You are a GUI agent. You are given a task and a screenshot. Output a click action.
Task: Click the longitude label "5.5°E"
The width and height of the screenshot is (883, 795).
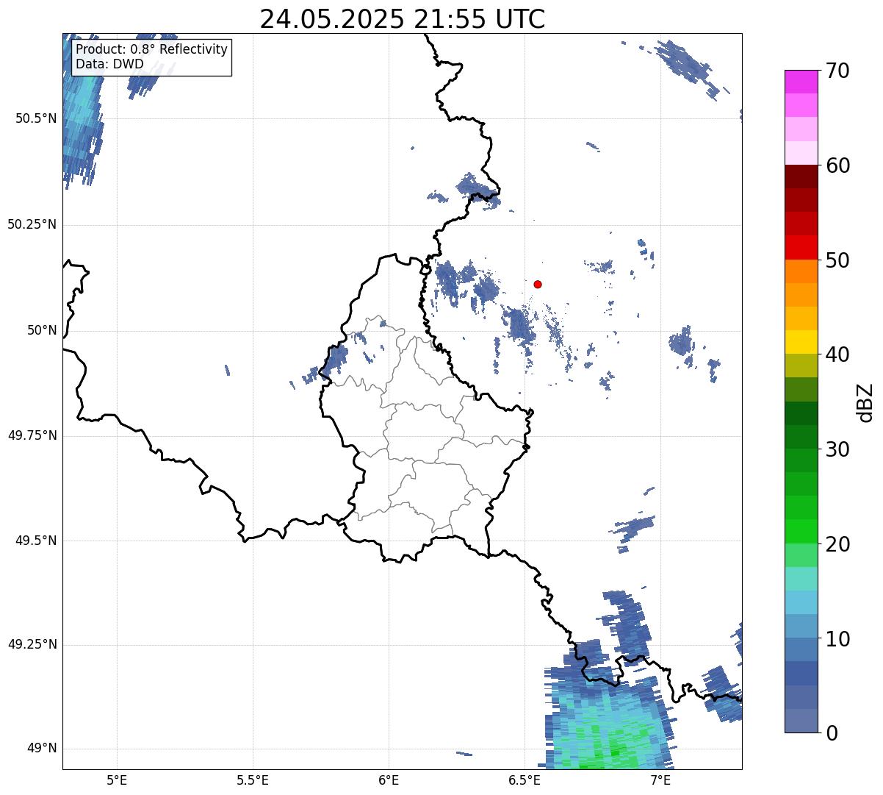coord(253,780)
